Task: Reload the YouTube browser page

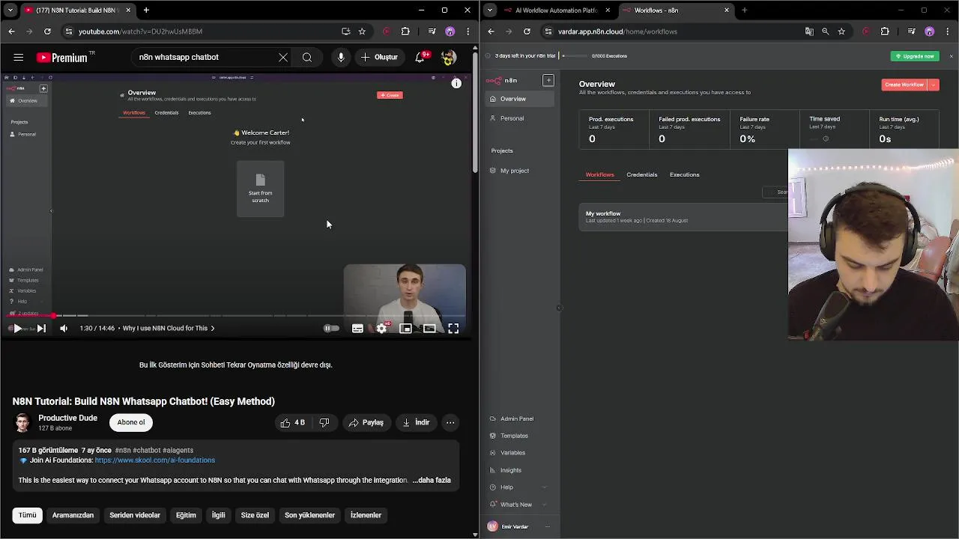Action: (x=47, y=31)
